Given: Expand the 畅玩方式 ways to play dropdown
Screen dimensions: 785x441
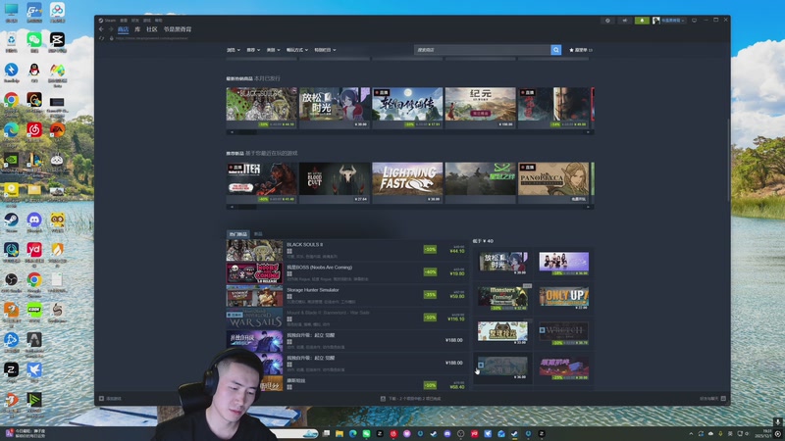Looking at the screenshot, I should pos(297,50).
